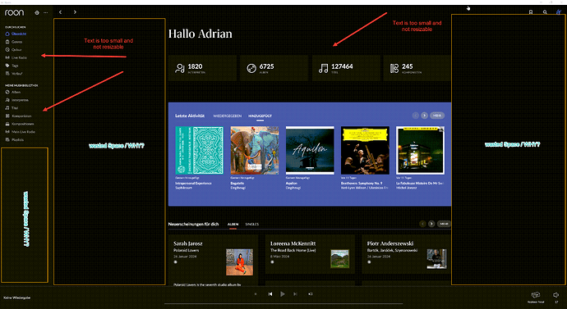Show next items in Letzte Aktivität
567x309 pixels.
pos(425,116)
